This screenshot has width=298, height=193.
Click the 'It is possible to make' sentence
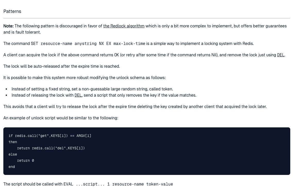[84, 78]
